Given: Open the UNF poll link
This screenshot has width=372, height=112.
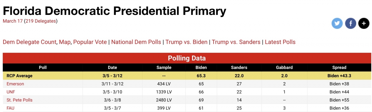Looking at the screenshot, I should [x=11, y=92].
